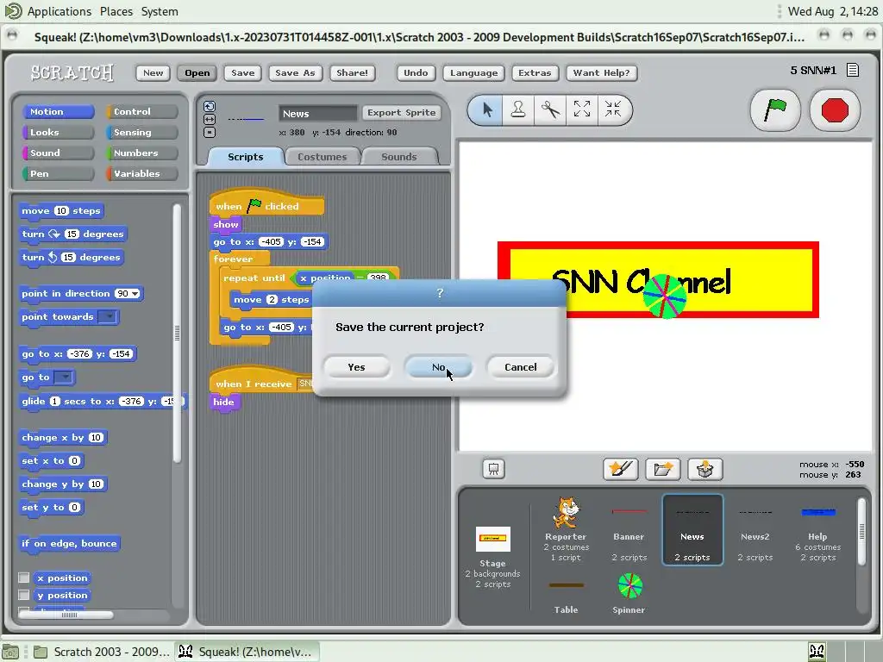Open the Numbers blocks category

coord(142,153)
